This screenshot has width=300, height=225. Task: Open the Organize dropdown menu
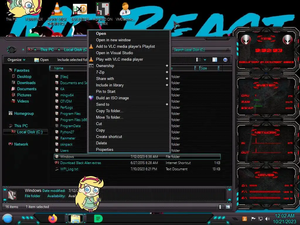pos(16,60)
